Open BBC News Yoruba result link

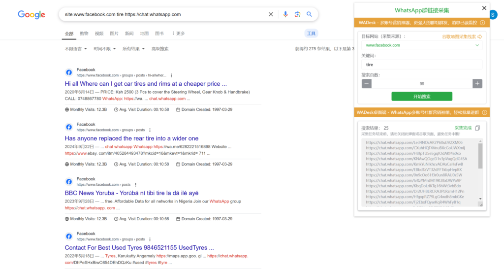[131, 193]
